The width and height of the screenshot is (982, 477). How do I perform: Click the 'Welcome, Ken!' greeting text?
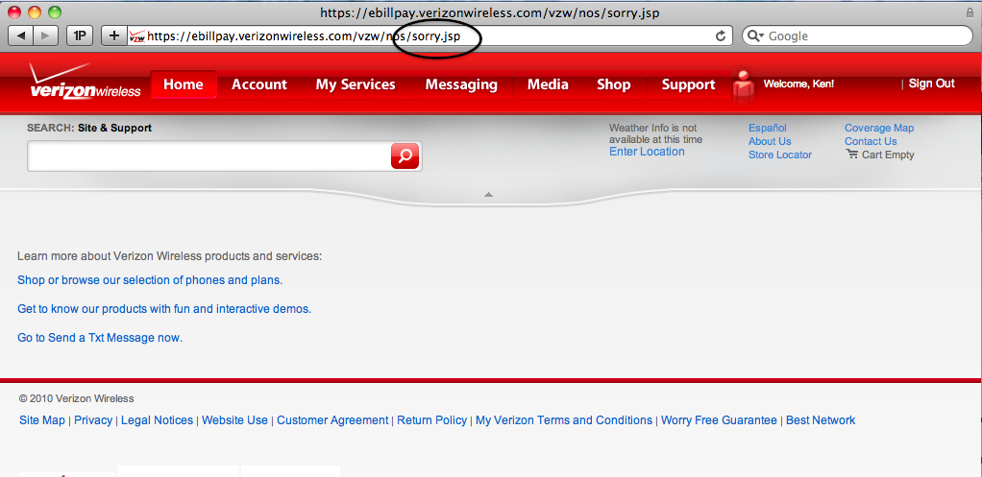point(798,83)
